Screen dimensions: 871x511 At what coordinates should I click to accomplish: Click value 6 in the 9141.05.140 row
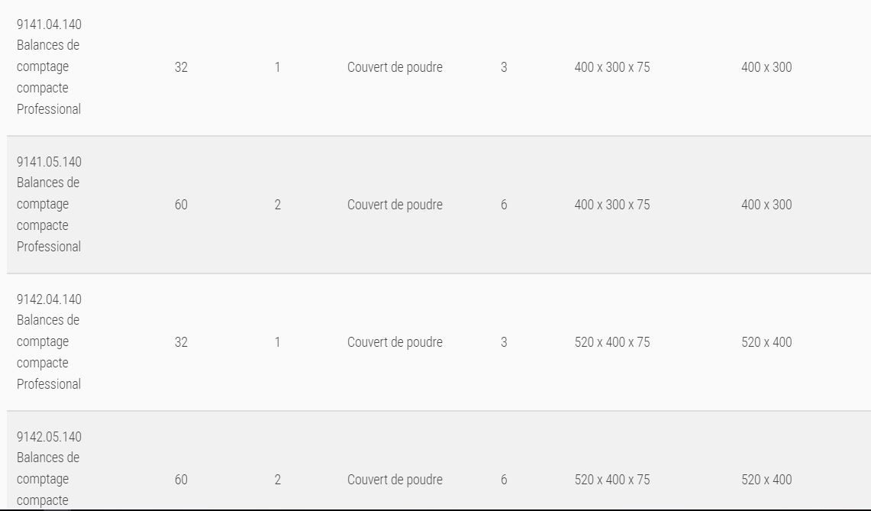pos(504,205)
